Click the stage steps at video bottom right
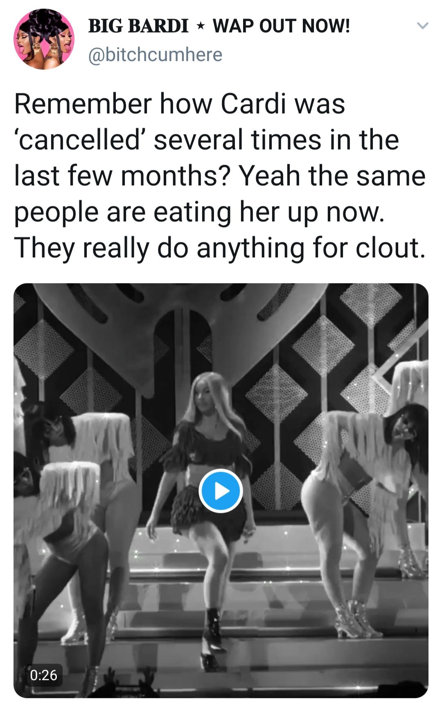The height and width of the screenshot is (705, 442). [368, 655]
